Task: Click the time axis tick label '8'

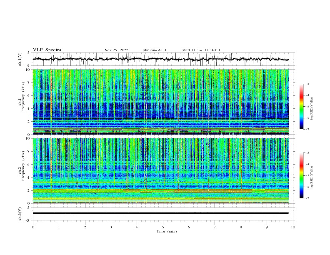Action: pos(241,227)
